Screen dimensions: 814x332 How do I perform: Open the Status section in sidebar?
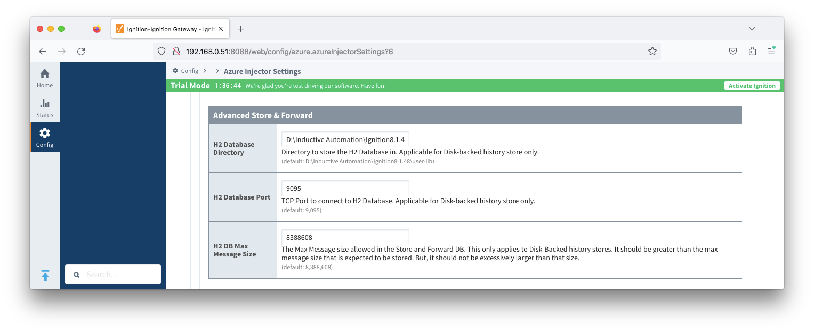[x=45, y=107]
